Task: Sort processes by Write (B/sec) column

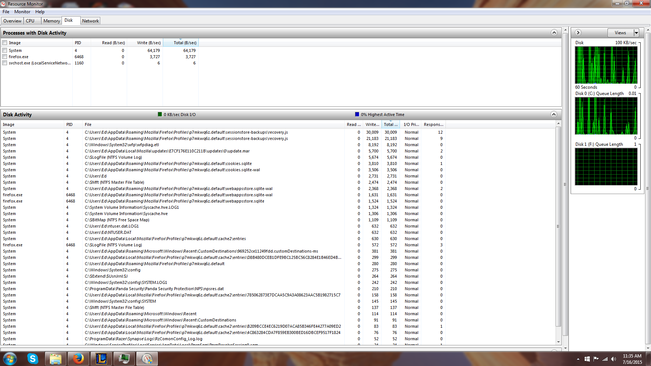Action: click(x=145, y=43)
